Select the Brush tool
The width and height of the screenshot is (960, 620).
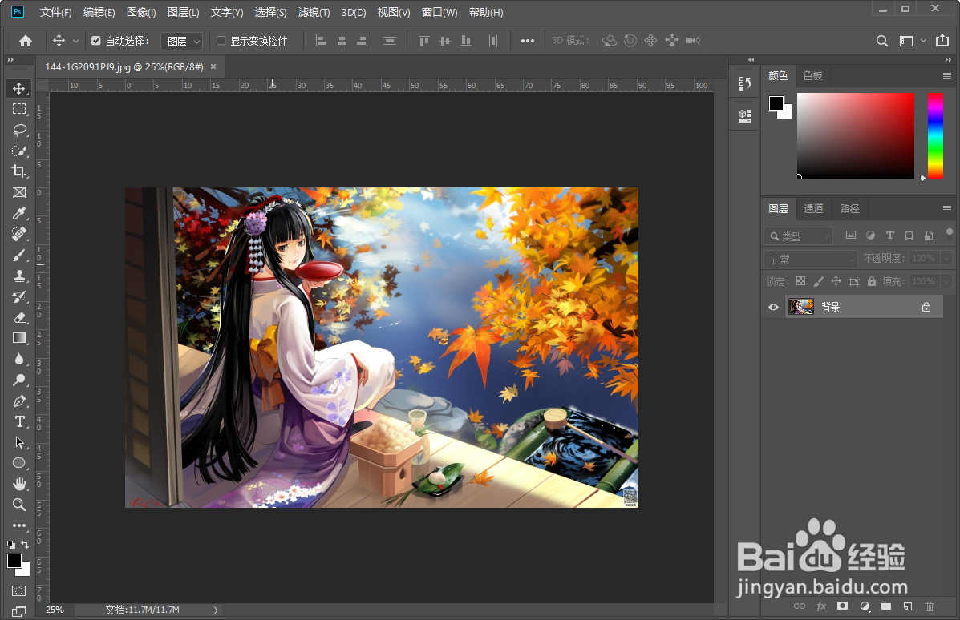click(19, 255)
